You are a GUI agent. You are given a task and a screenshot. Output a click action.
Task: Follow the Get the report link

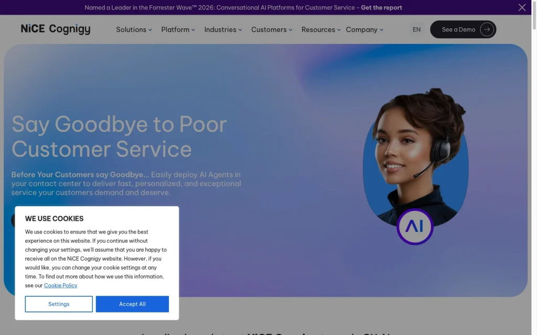click(381, 7)
